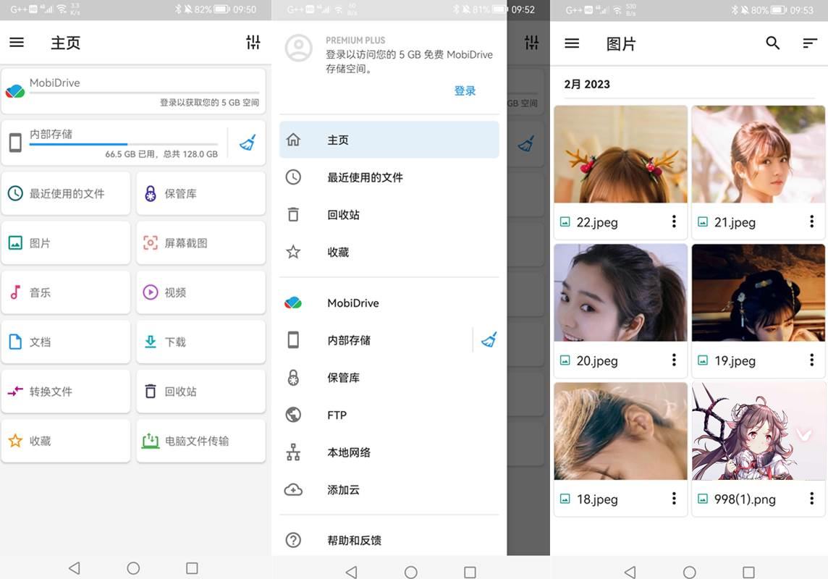Select the 转换文件 convert files tile
Image resolution: width=828 pixels, height=579 pixels.
click(65, 392)
